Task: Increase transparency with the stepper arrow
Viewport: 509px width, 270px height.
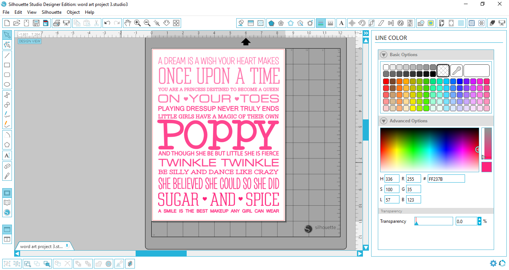Action: 479,219
